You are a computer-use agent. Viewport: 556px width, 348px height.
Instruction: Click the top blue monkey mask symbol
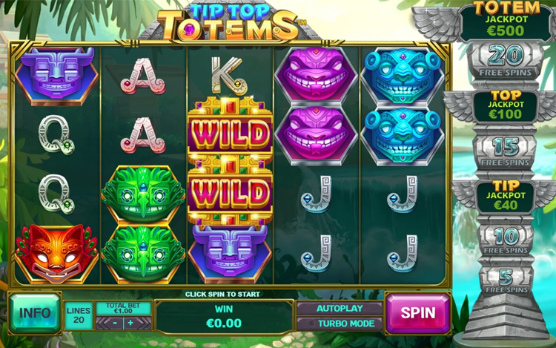[402, 76]
